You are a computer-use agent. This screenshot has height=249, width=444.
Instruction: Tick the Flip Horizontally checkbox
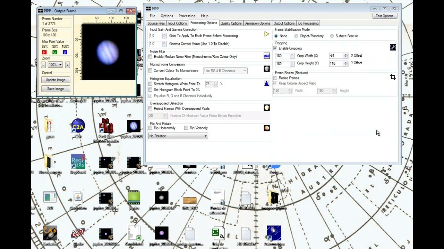pyautogui.click(x=150, y=128)
